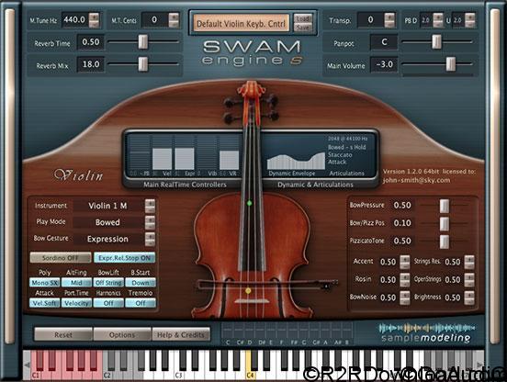The width and height of the screenshot is (507, 382).
Task: Click the keyboard left scroll arrow
Action: pyautogui.click(x=27, y=365)
